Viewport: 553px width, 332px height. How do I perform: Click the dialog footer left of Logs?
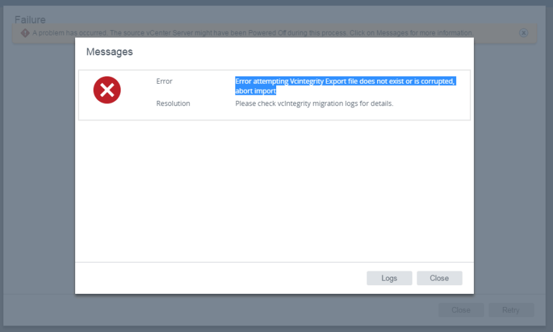point(218,278)
